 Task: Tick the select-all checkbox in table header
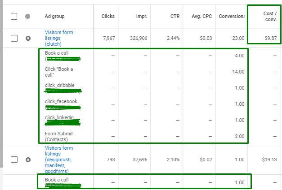tap(14, 17)
